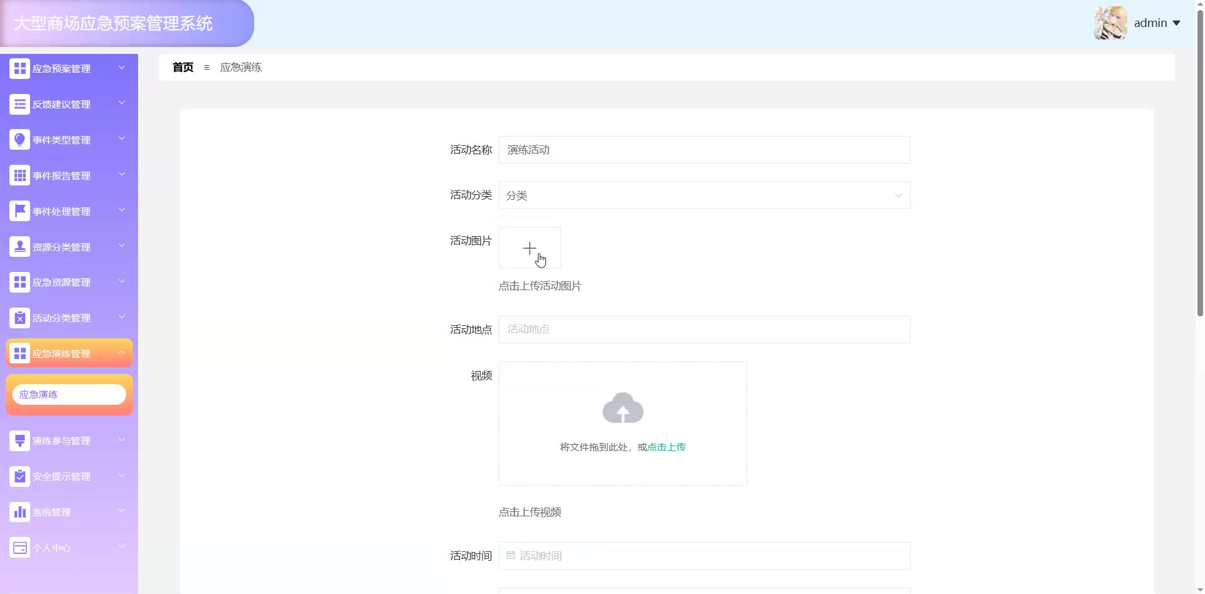Open the 系统管理 menu label
Viewport: 1205px width, 594px height.
(x=51, y=513)
